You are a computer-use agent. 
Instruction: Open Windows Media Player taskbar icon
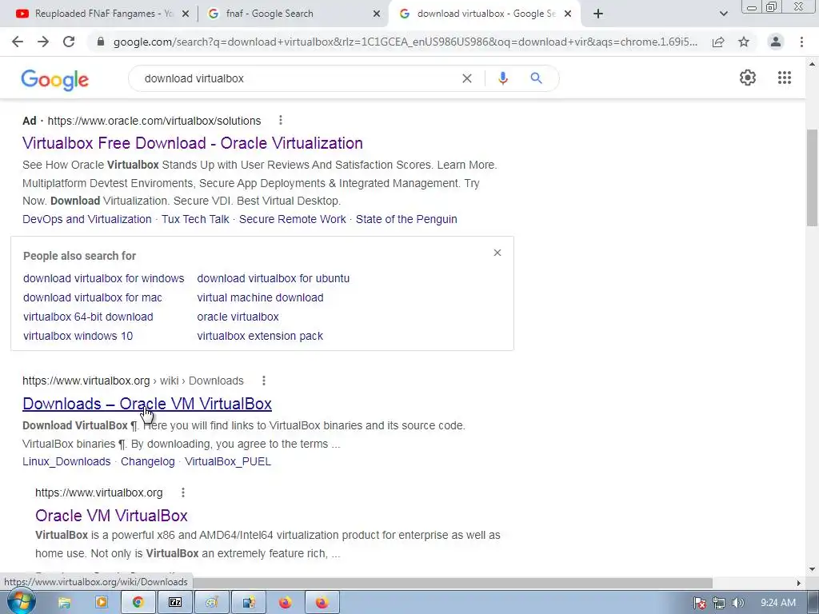pos(101,603)
